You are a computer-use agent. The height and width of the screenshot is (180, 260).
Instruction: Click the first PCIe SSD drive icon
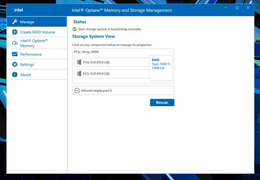79,62
